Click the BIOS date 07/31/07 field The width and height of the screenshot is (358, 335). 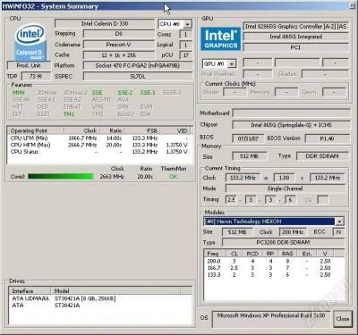[248, 138]
